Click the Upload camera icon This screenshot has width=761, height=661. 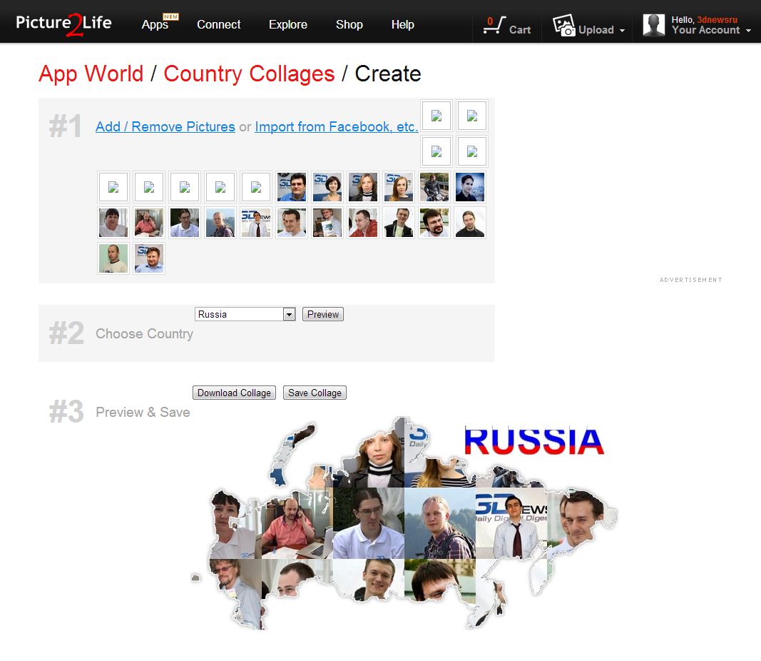[564, 26]
